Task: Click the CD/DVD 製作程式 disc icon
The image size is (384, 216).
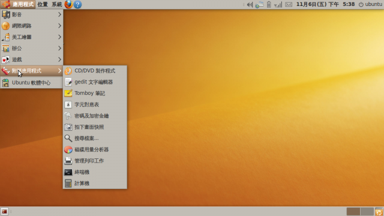Action: click(68, 71)
